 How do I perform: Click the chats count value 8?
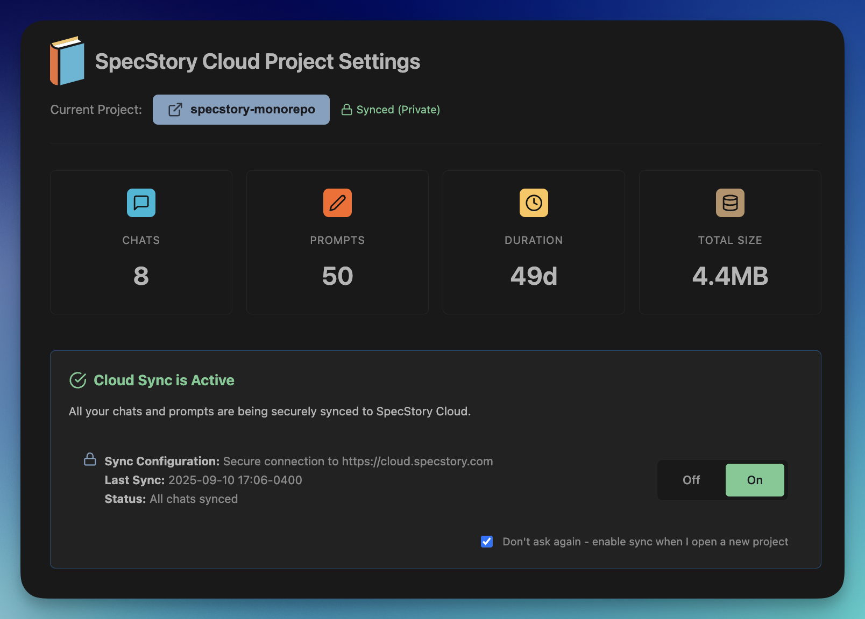[141, 276]
